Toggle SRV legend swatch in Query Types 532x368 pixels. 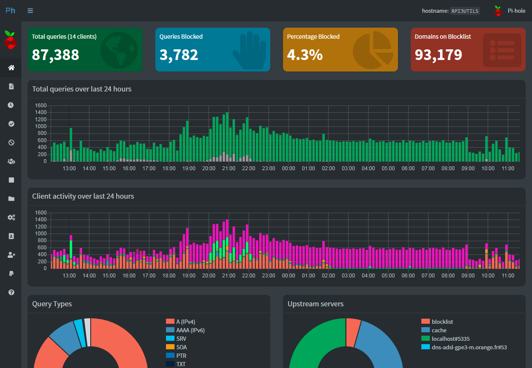[170, 339]
